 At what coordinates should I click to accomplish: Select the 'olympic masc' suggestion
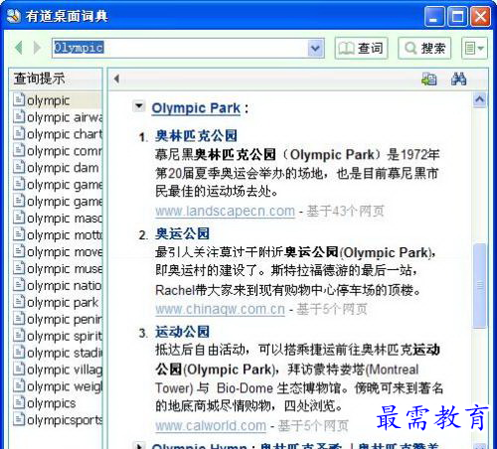pos(58,219)
